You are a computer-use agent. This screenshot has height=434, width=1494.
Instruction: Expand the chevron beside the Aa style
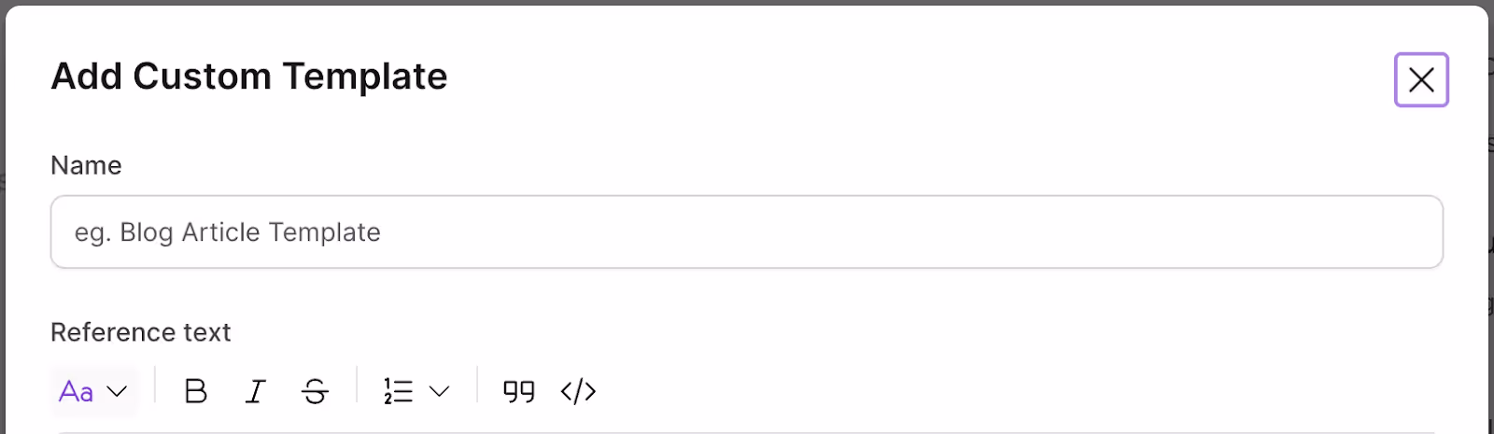coord(117,392)
